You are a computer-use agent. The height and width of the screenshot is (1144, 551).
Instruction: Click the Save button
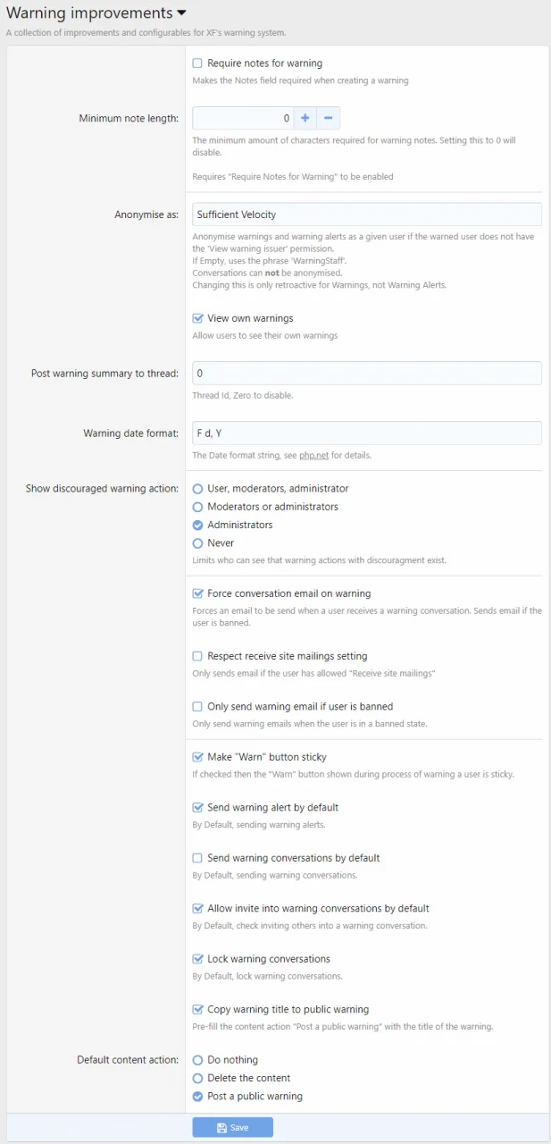point(232,1127)
